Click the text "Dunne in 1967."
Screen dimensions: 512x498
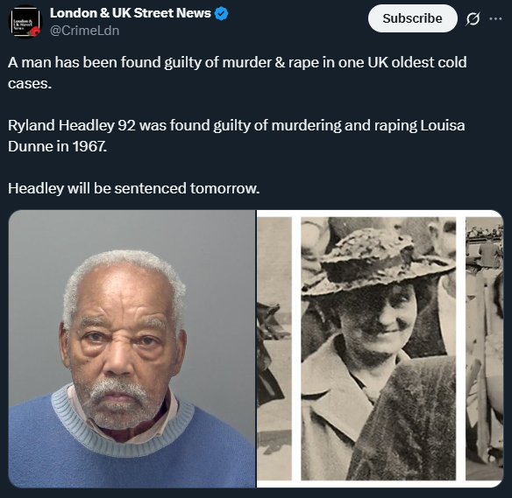click(57, 146)
